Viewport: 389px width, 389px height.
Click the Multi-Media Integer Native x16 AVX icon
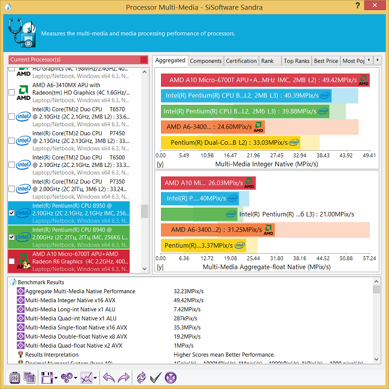click(x=20, y=300)
